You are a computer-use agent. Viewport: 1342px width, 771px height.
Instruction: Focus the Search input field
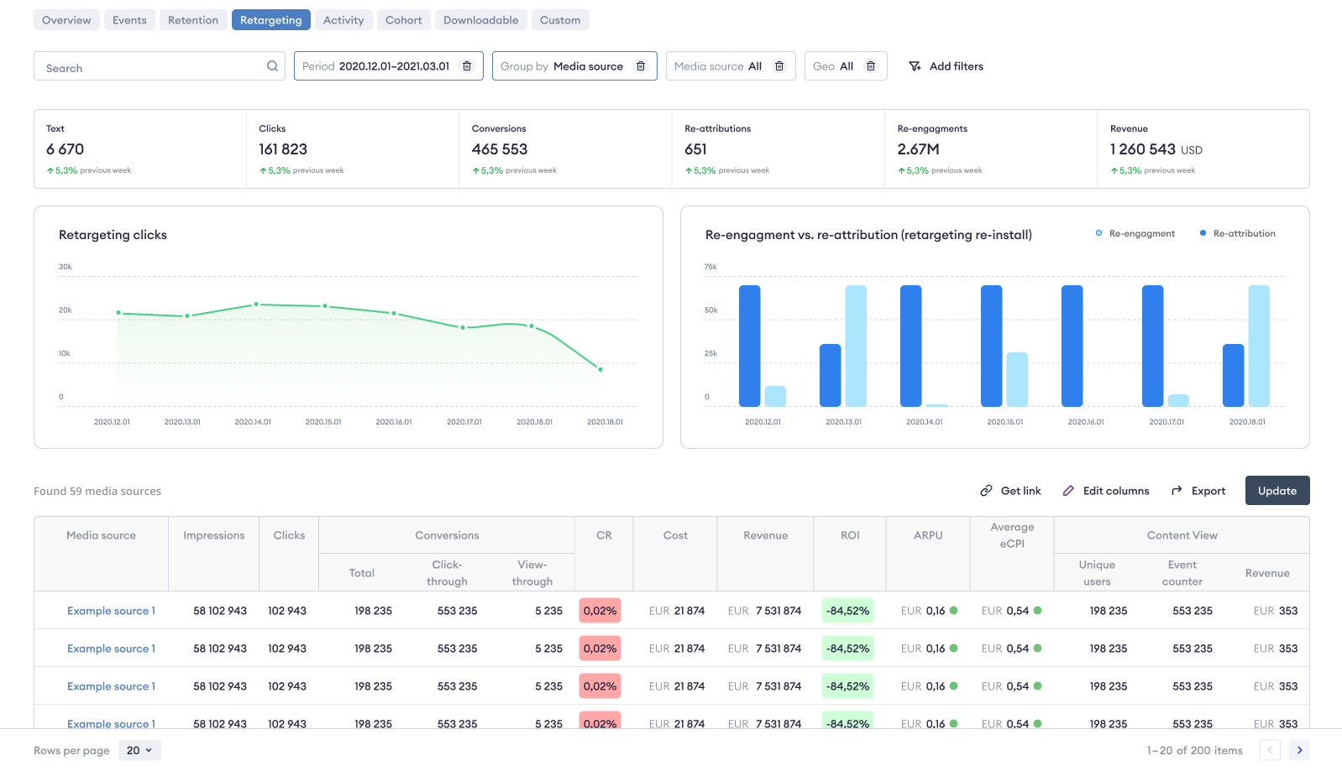click(x=151, y=67)
